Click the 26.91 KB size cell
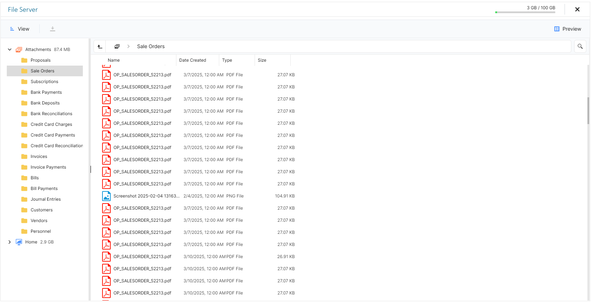Viewport: 592px width, 303px height. (286, 257)
